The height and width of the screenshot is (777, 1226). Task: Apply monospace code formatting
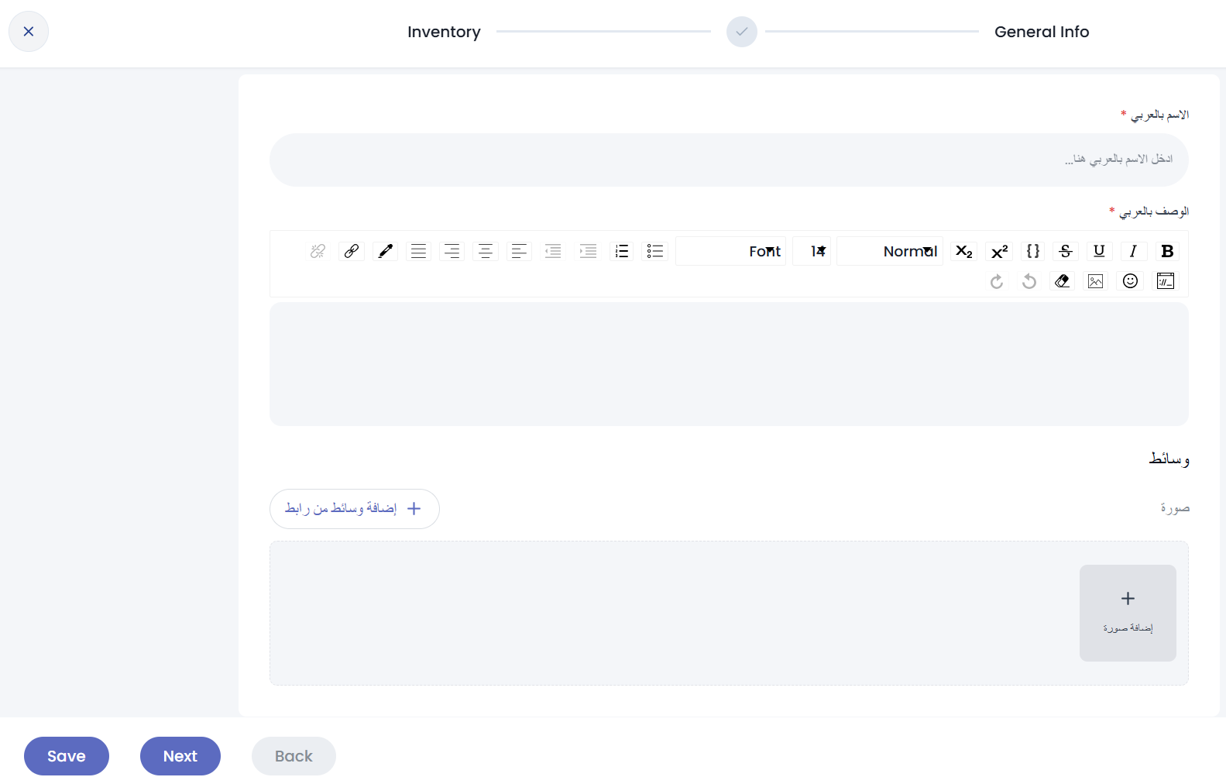click(x=1032, y=251)
